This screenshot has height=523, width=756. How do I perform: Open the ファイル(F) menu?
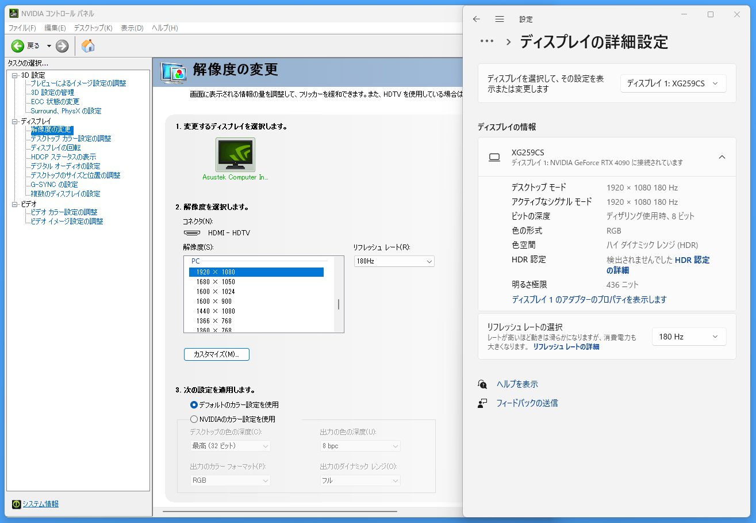tap(22, 28)
